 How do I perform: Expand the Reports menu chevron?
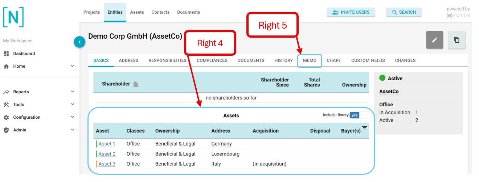coord(73,92)
